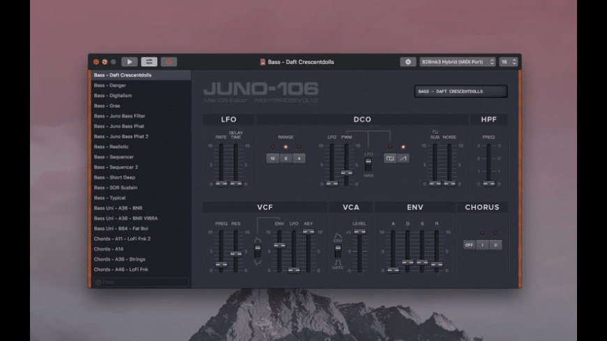Screen dimensions: 607x341
Task: Click the record button in the toolbar
Action: click(169, 62)
